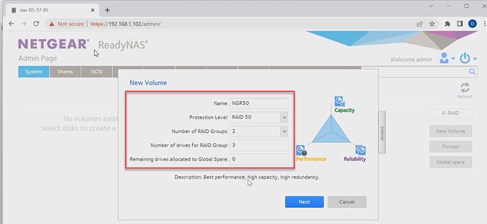
Task: Click Next in New Volume dialog
Action: click(304, 202)
